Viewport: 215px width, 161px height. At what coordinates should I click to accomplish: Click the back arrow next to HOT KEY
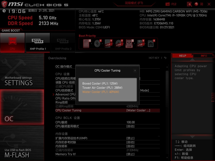click(165, 58)
